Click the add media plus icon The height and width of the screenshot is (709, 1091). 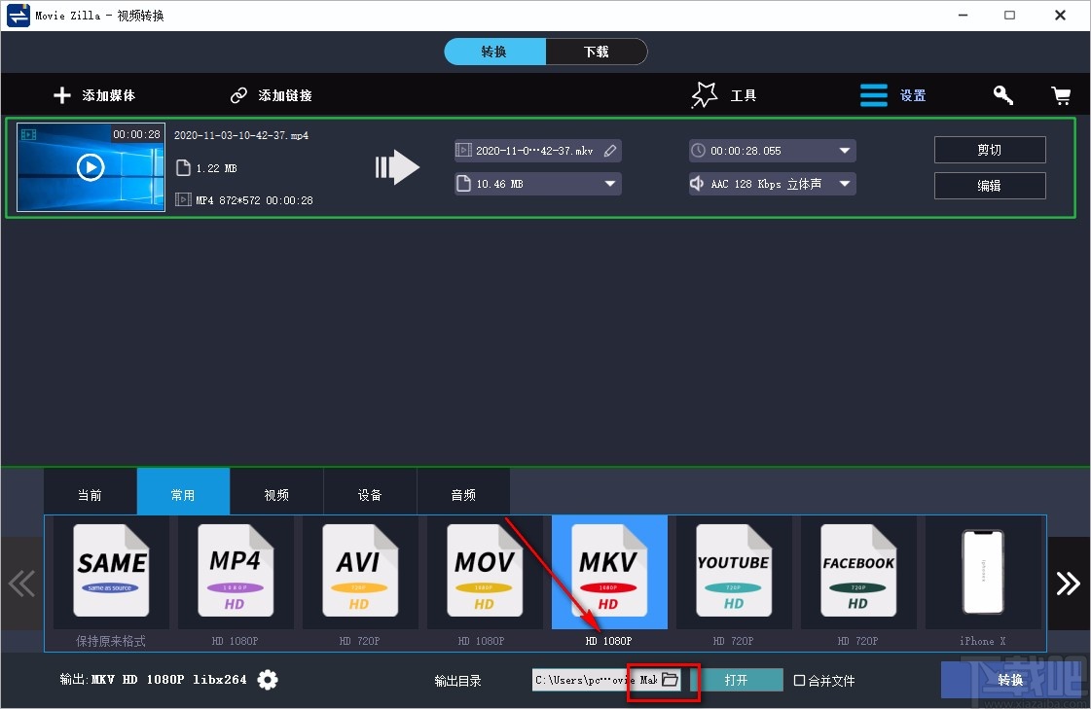tap(61, 94)
